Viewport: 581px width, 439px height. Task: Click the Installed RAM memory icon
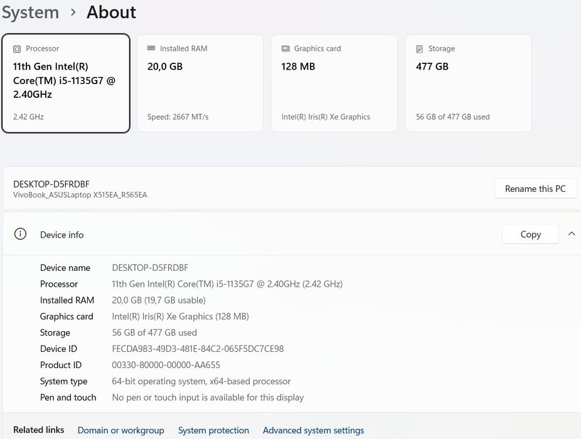pyautogui.click(x=151, y=48)
